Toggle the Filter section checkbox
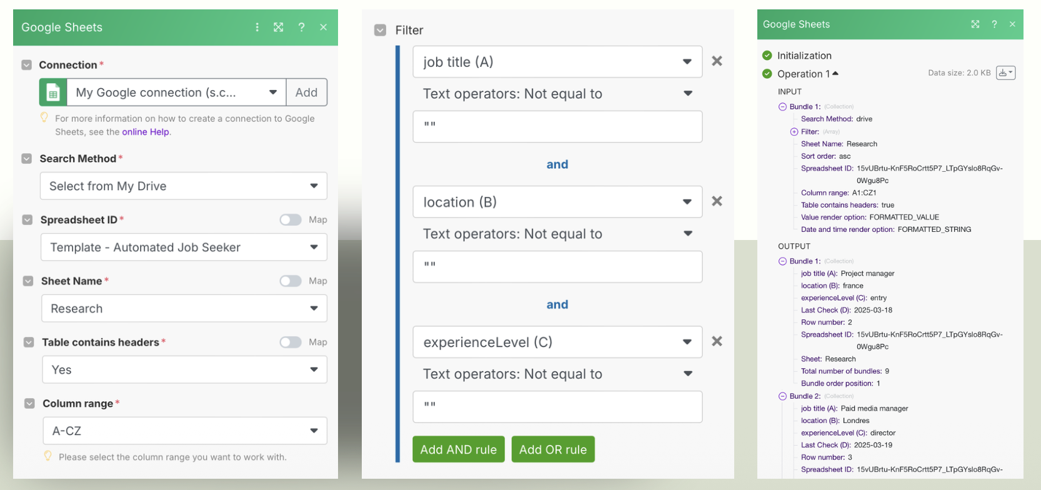The width and height of the screenshot is (1041, 490). pos(380,29)
